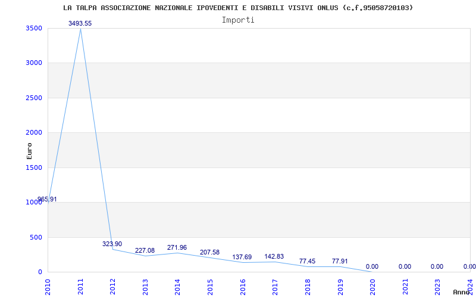
Task: Click the 2021 x-axis year label
Action: [405, 287]
